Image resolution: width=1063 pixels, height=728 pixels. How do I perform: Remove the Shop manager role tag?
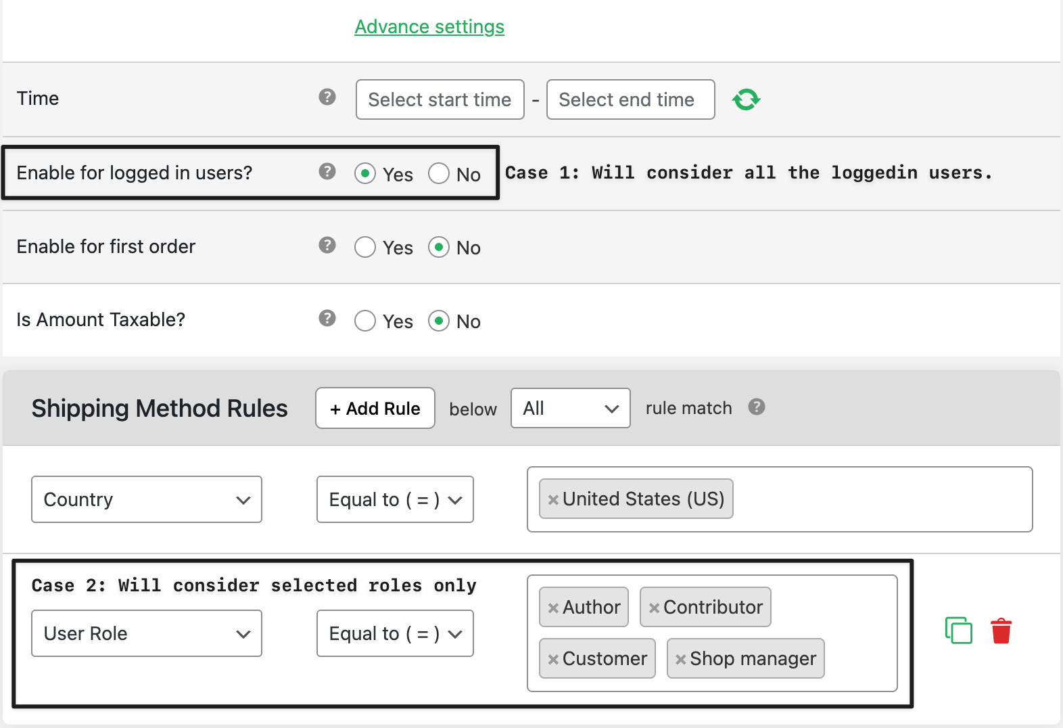click(x=681, y=660)
